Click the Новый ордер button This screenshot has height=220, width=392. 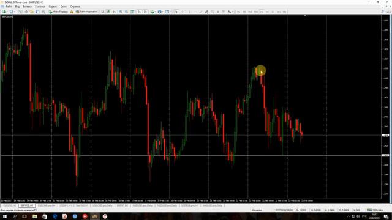[58, 12]
